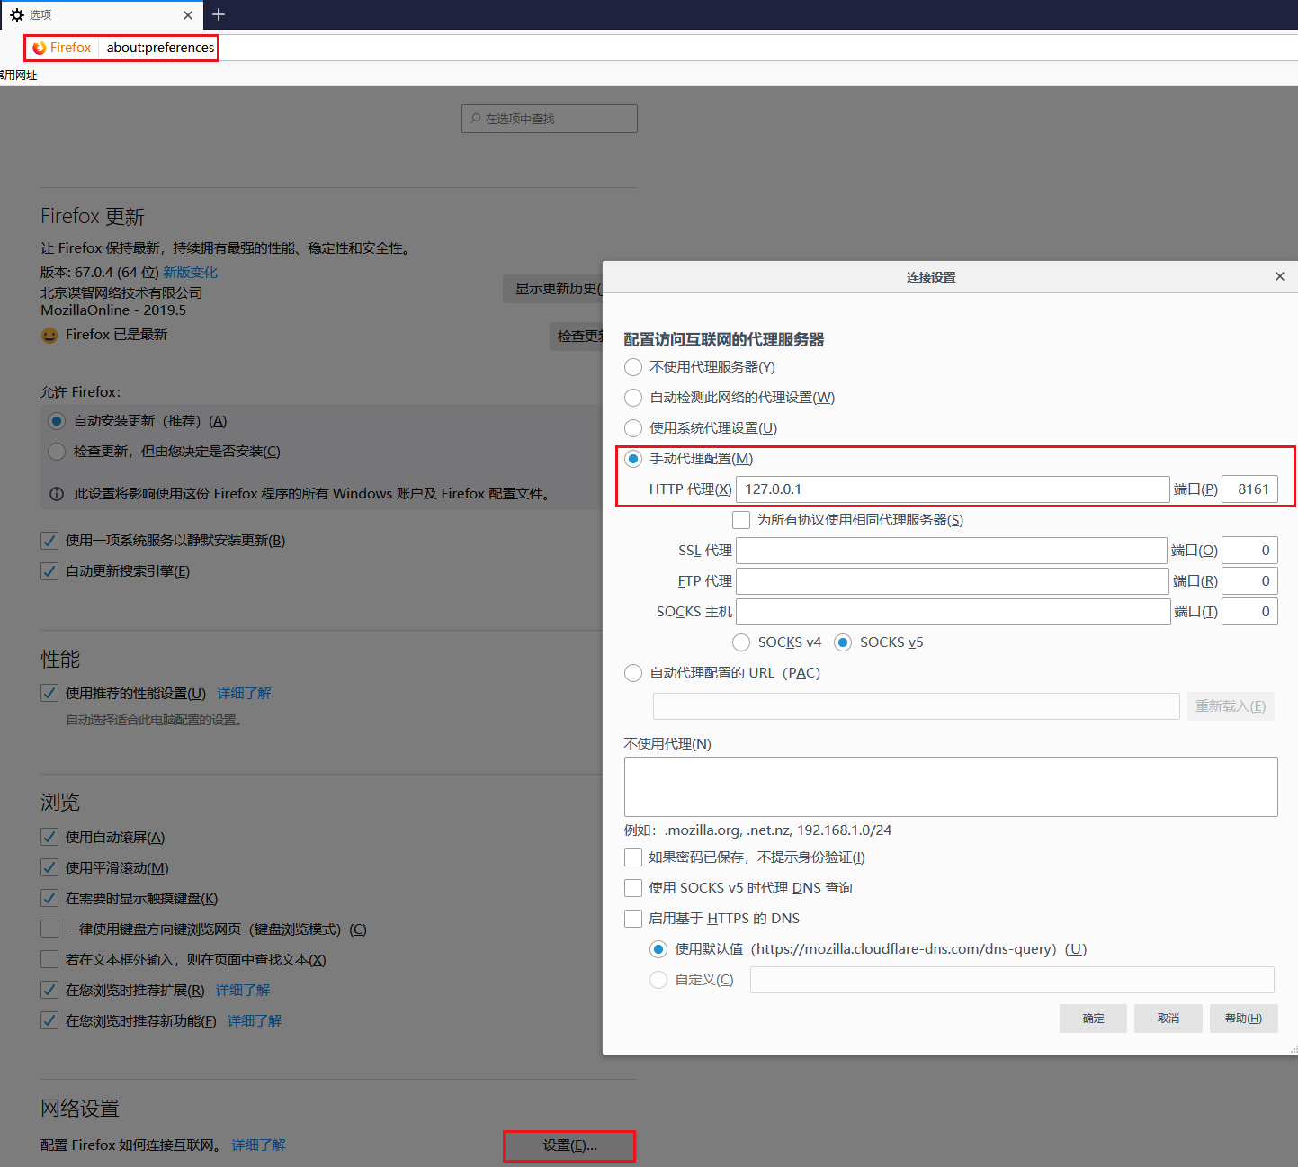Screen dimensions: 1298x1167
Task: Click the gear icon on the 选项 tab
Action: [x=16, y=15]
